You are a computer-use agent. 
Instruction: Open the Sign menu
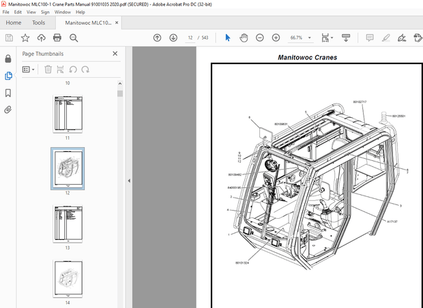pos(45,12)
